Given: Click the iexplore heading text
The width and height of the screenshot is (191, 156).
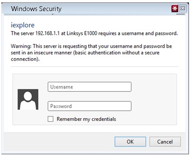Looking at the screenshot, I should click(23, 25).
